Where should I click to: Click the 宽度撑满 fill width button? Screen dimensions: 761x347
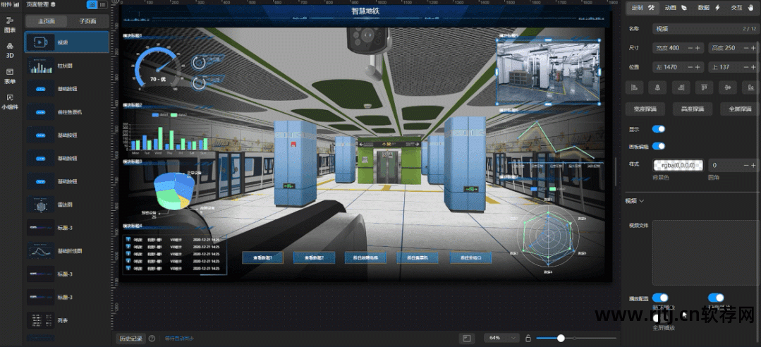click(x=645, y=109)
